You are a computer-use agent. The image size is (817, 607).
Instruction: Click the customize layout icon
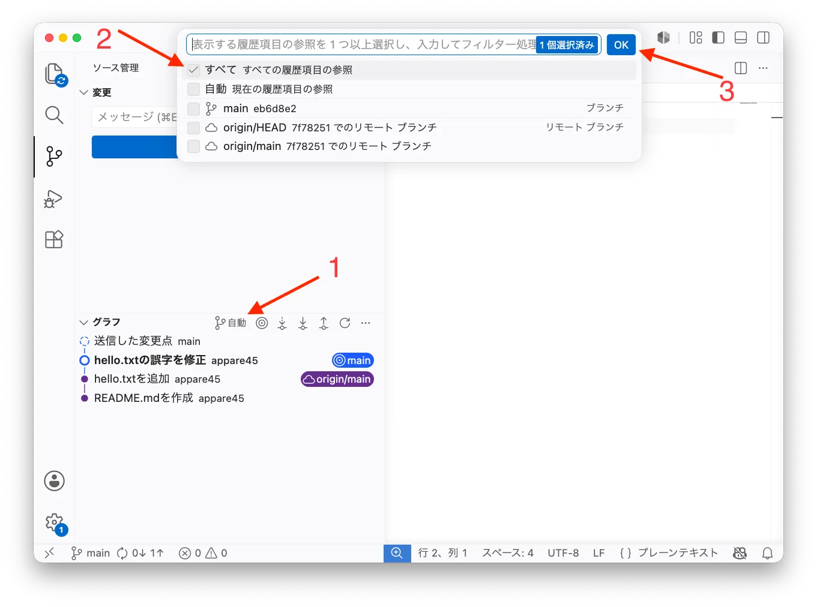pos(696,38)
